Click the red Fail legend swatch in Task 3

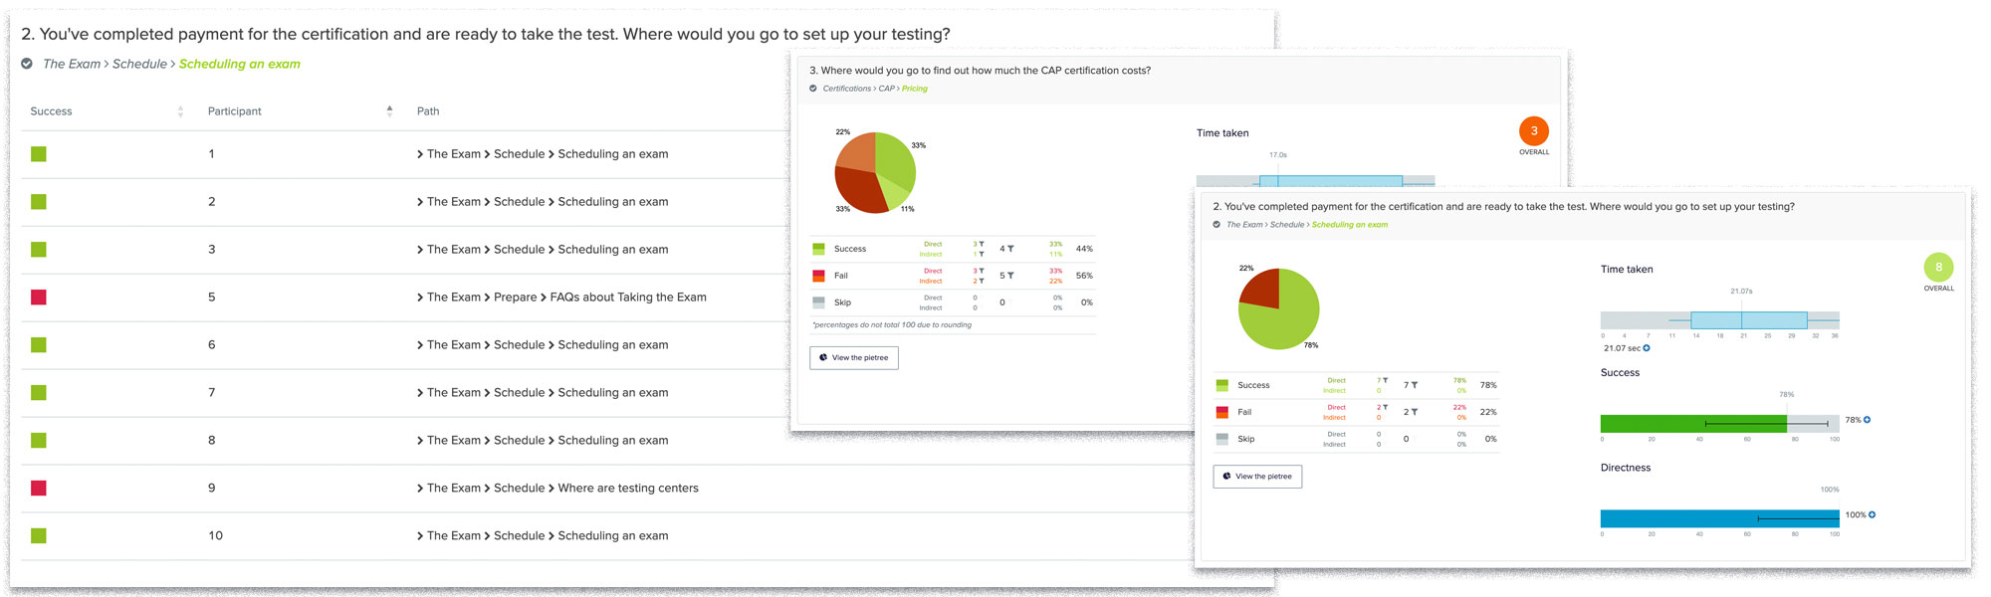(818, 275)
